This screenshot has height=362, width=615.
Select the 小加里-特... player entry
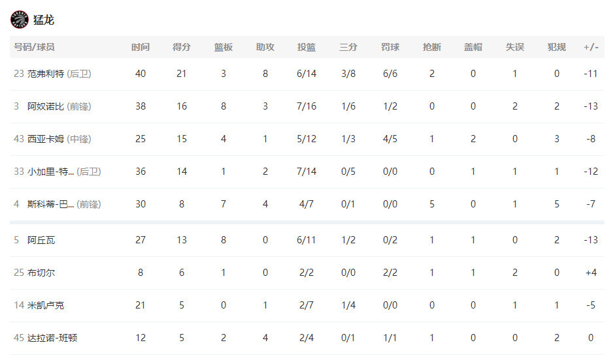coord(50,172)
